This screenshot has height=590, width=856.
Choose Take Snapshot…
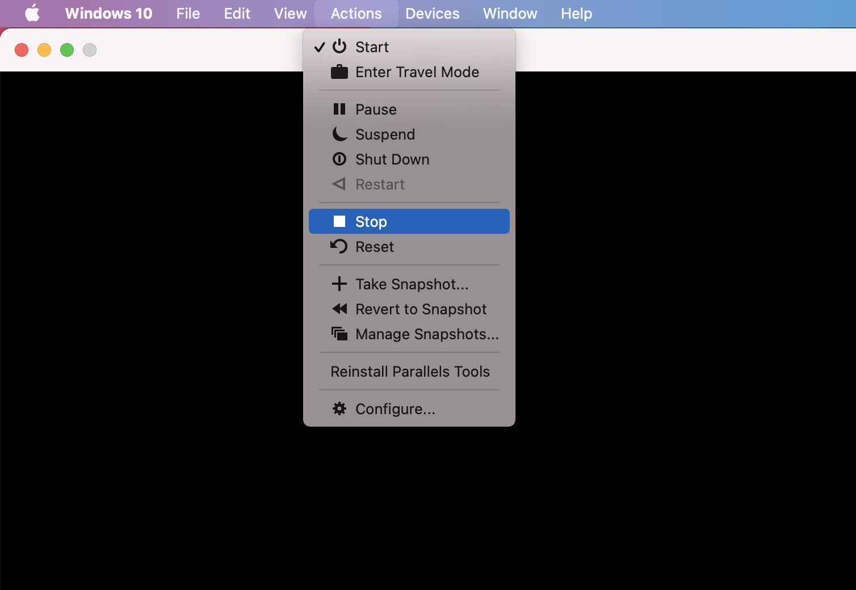coord(409,284)
